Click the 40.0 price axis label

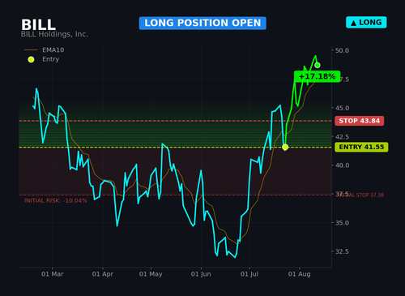(342, 165)
